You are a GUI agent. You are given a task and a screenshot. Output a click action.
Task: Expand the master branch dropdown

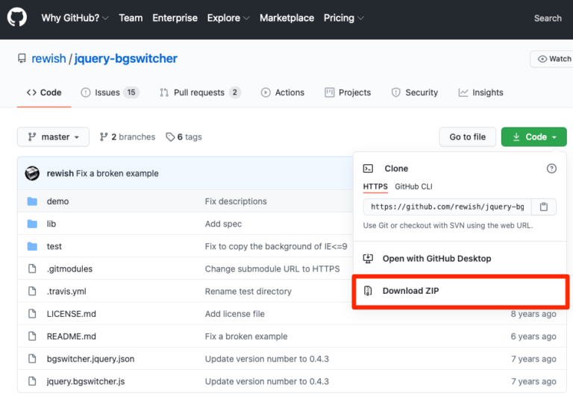tap(53, 137)
